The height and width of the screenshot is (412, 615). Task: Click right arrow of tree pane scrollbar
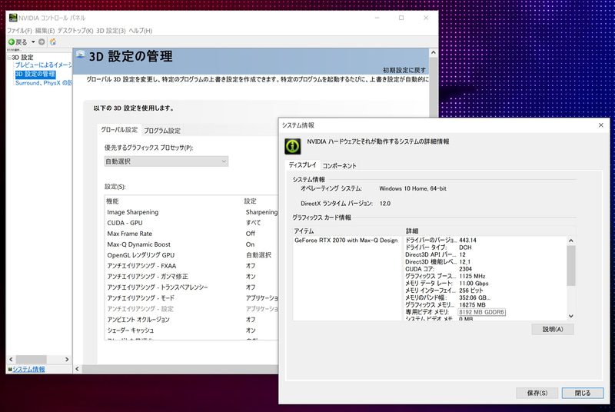(x=67, y=359)
